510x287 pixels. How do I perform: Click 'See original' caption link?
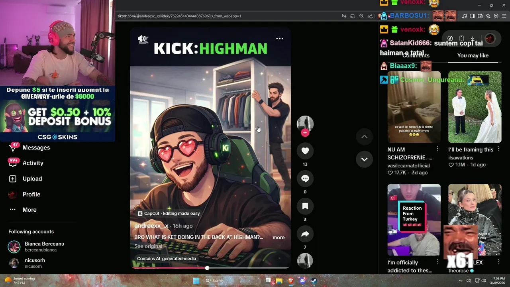pyautogui.click(x=148, y=246)
